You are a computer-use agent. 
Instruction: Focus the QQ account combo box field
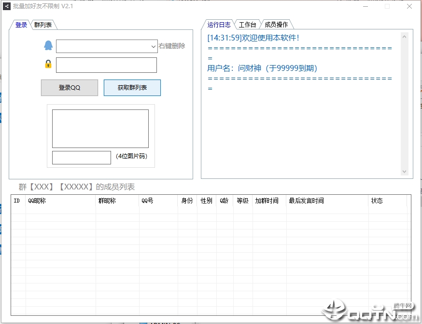coord(107,46)
